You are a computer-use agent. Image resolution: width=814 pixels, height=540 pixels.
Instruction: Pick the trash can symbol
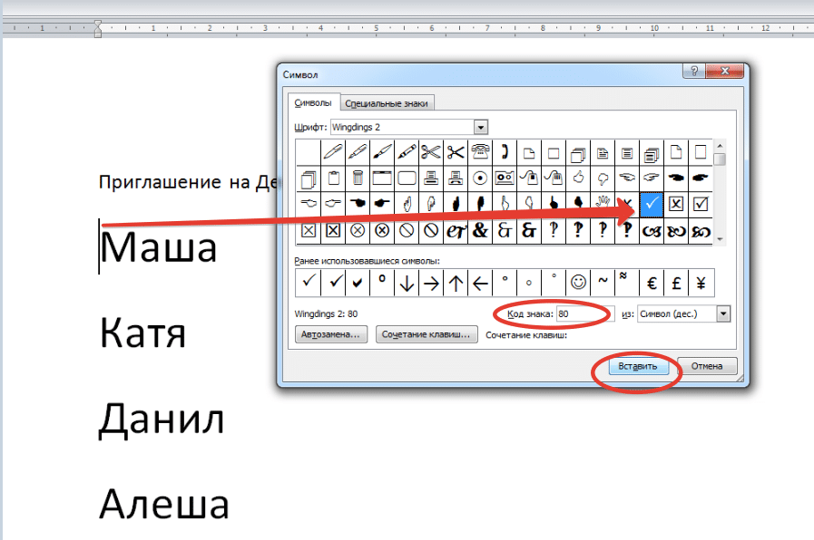[x=358, y=178]
